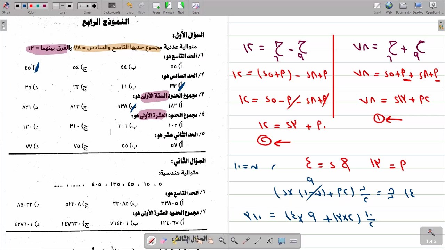The width and height of the screenshot is (445, 250).
Task: Expand the right side panel handle
Action: coord(442,26)
